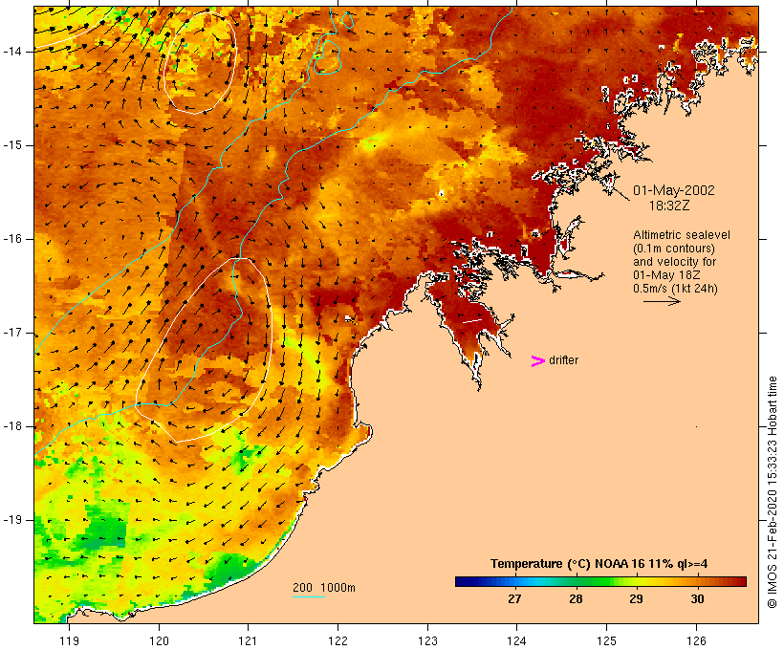784x650 pixels.
Task: Click the 27 colorbar tick label
Action: click(x=515, y=599)
